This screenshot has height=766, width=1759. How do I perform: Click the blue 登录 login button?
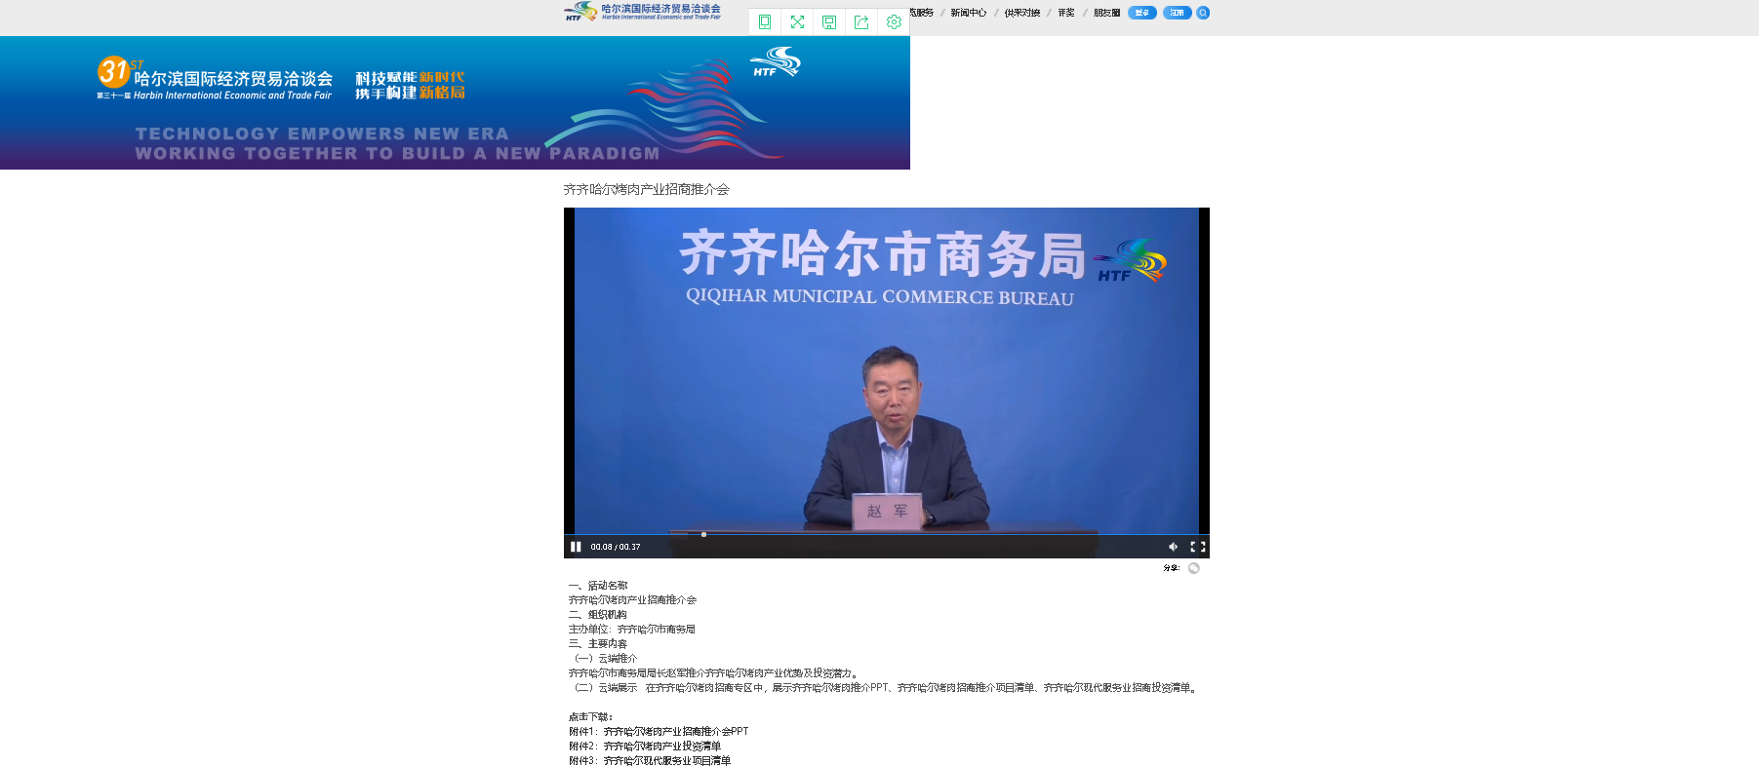click(x=1141, y=13)
